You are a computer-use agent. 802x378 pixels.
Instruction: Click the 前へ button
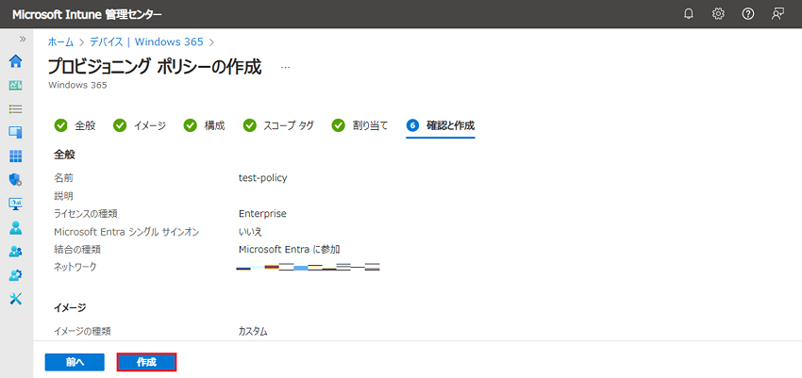point(75,362)
